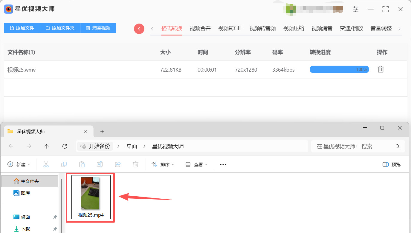The height and width of the screenshot is (233, 411).
Task: Expand breadcrumb chevron after 开始备份
Action: click(119, 146)
